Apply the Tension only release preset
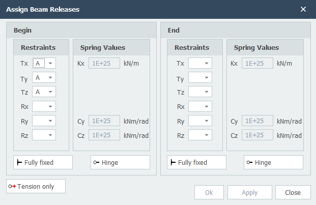Image resolution: width=316 pixels, height=205 pixels. (36, 186)
